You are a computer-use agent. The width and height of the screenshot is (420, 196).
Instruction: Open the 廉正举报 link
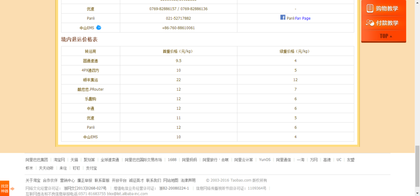(84, 180)
